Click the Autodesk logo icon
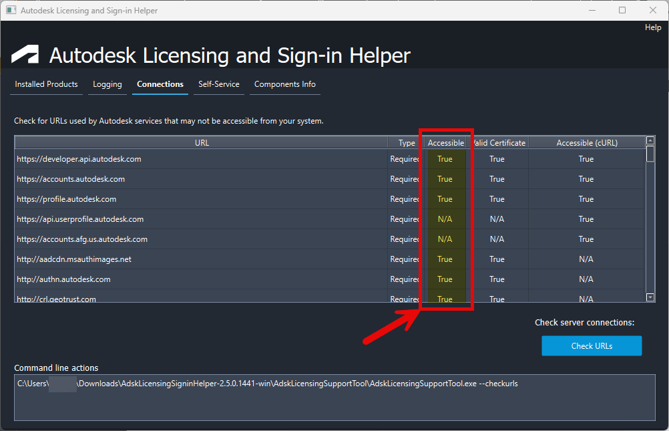This screenshot has width=669, height=431. point(25,54)
